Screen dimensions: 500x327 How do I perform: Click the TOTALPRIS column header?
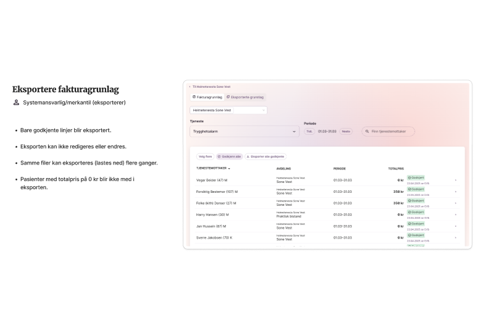[x=396, y=169]
